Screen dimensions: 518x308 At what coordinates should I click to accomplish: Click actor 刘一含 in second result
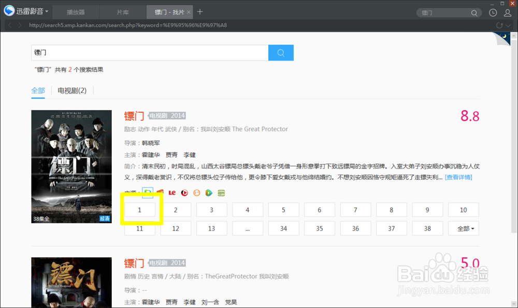[x=210, y=302]
